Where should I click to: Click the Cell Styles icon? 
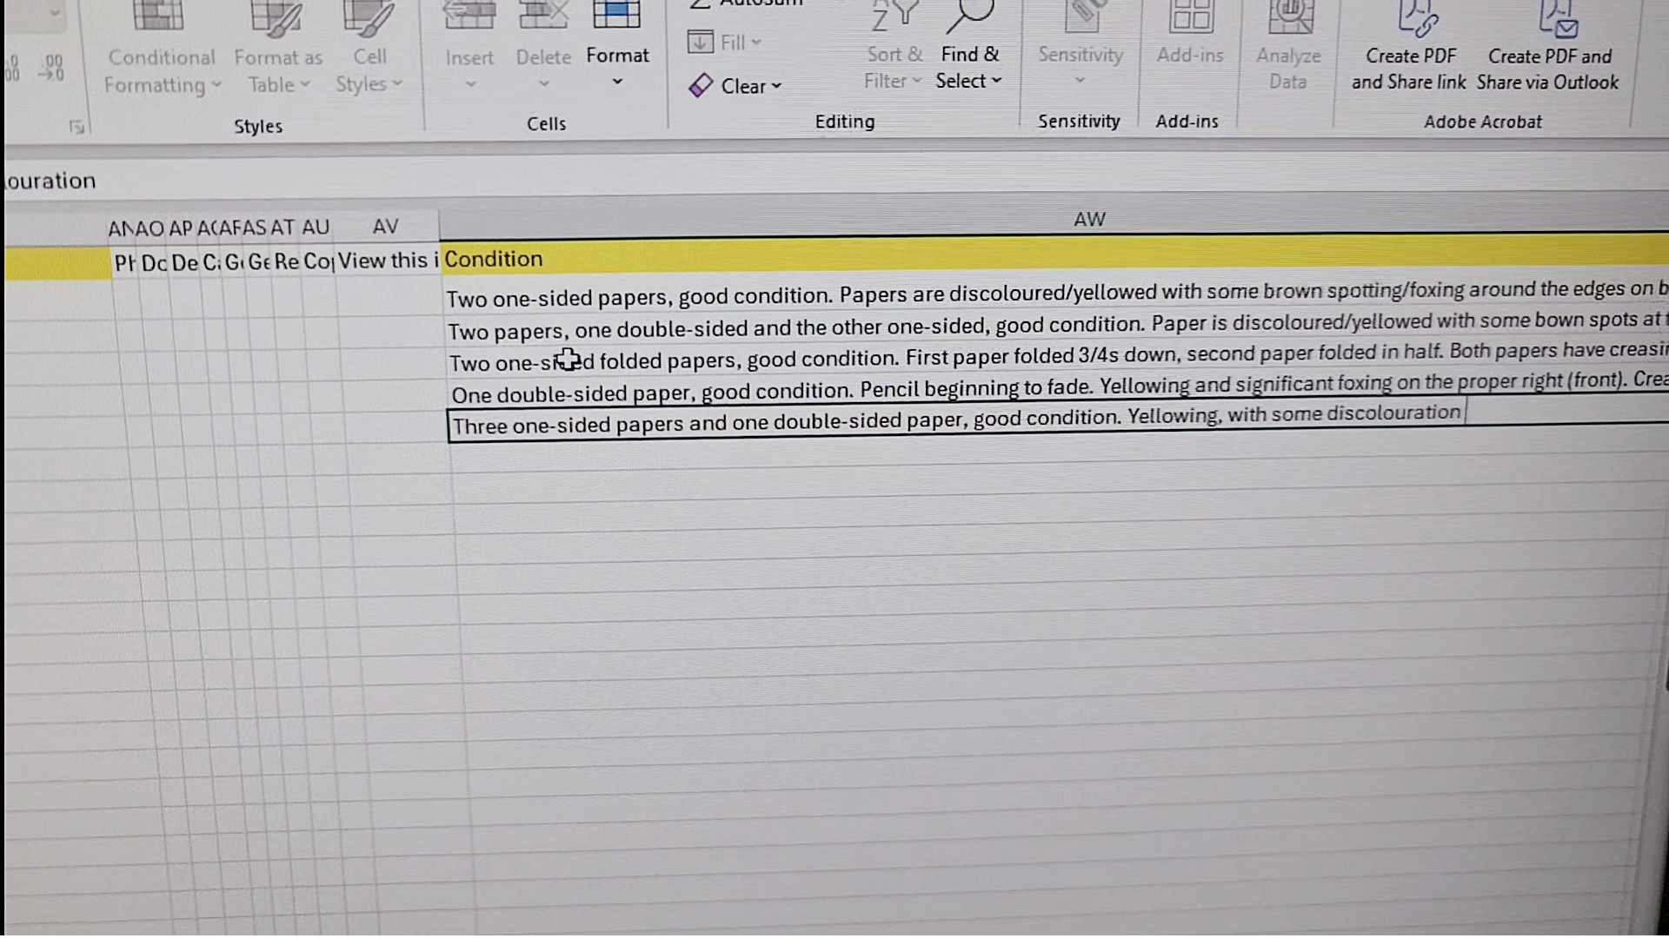tap(369, 19)
